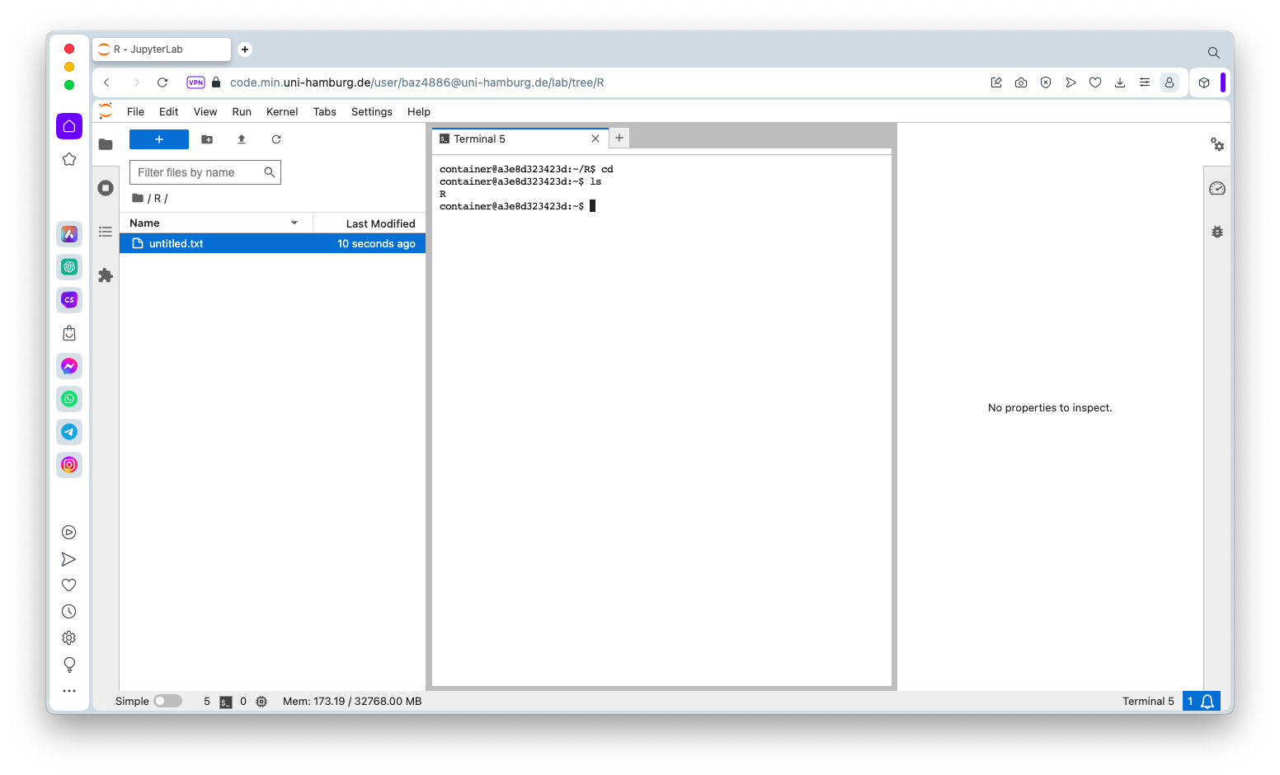Open the Settings menu
Image resolution: width=1280 pixels, height=775 pixels.
click(371, 112)
